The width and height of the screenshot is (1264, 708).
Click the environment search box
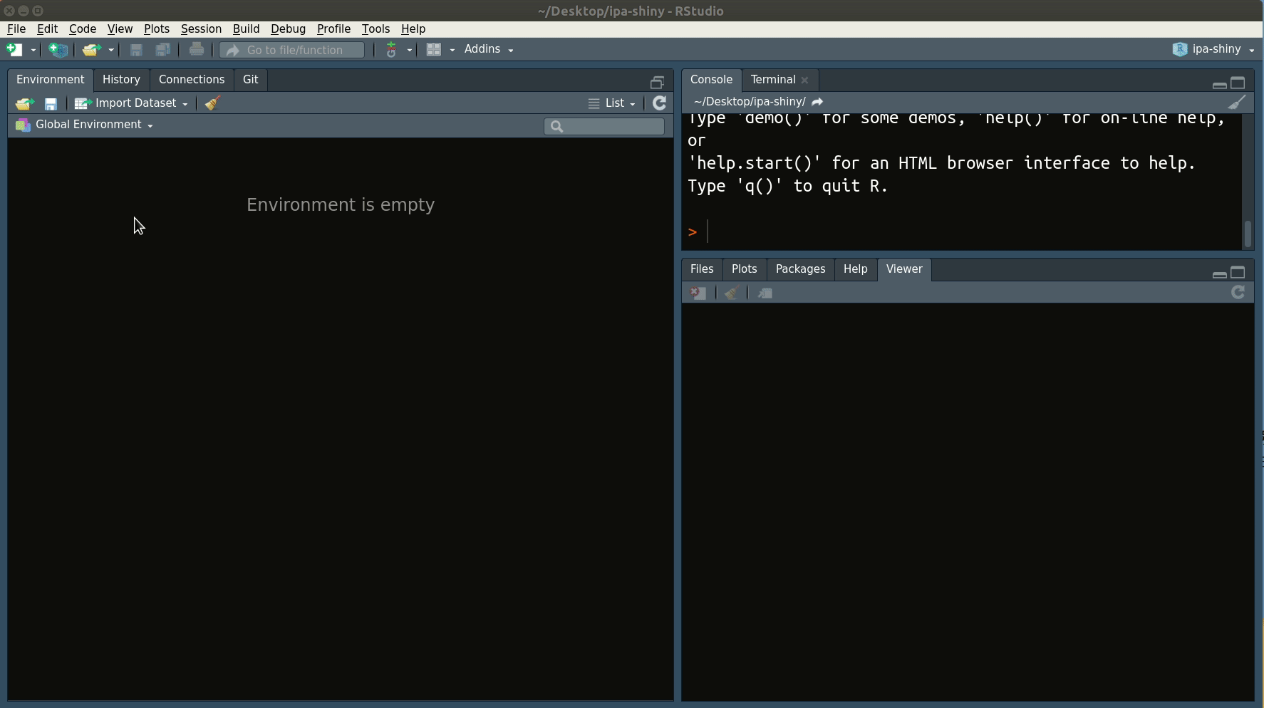(604, 126)
